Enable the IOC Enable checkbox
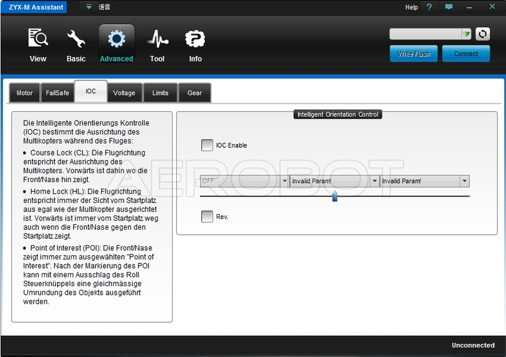 point(207,145)
